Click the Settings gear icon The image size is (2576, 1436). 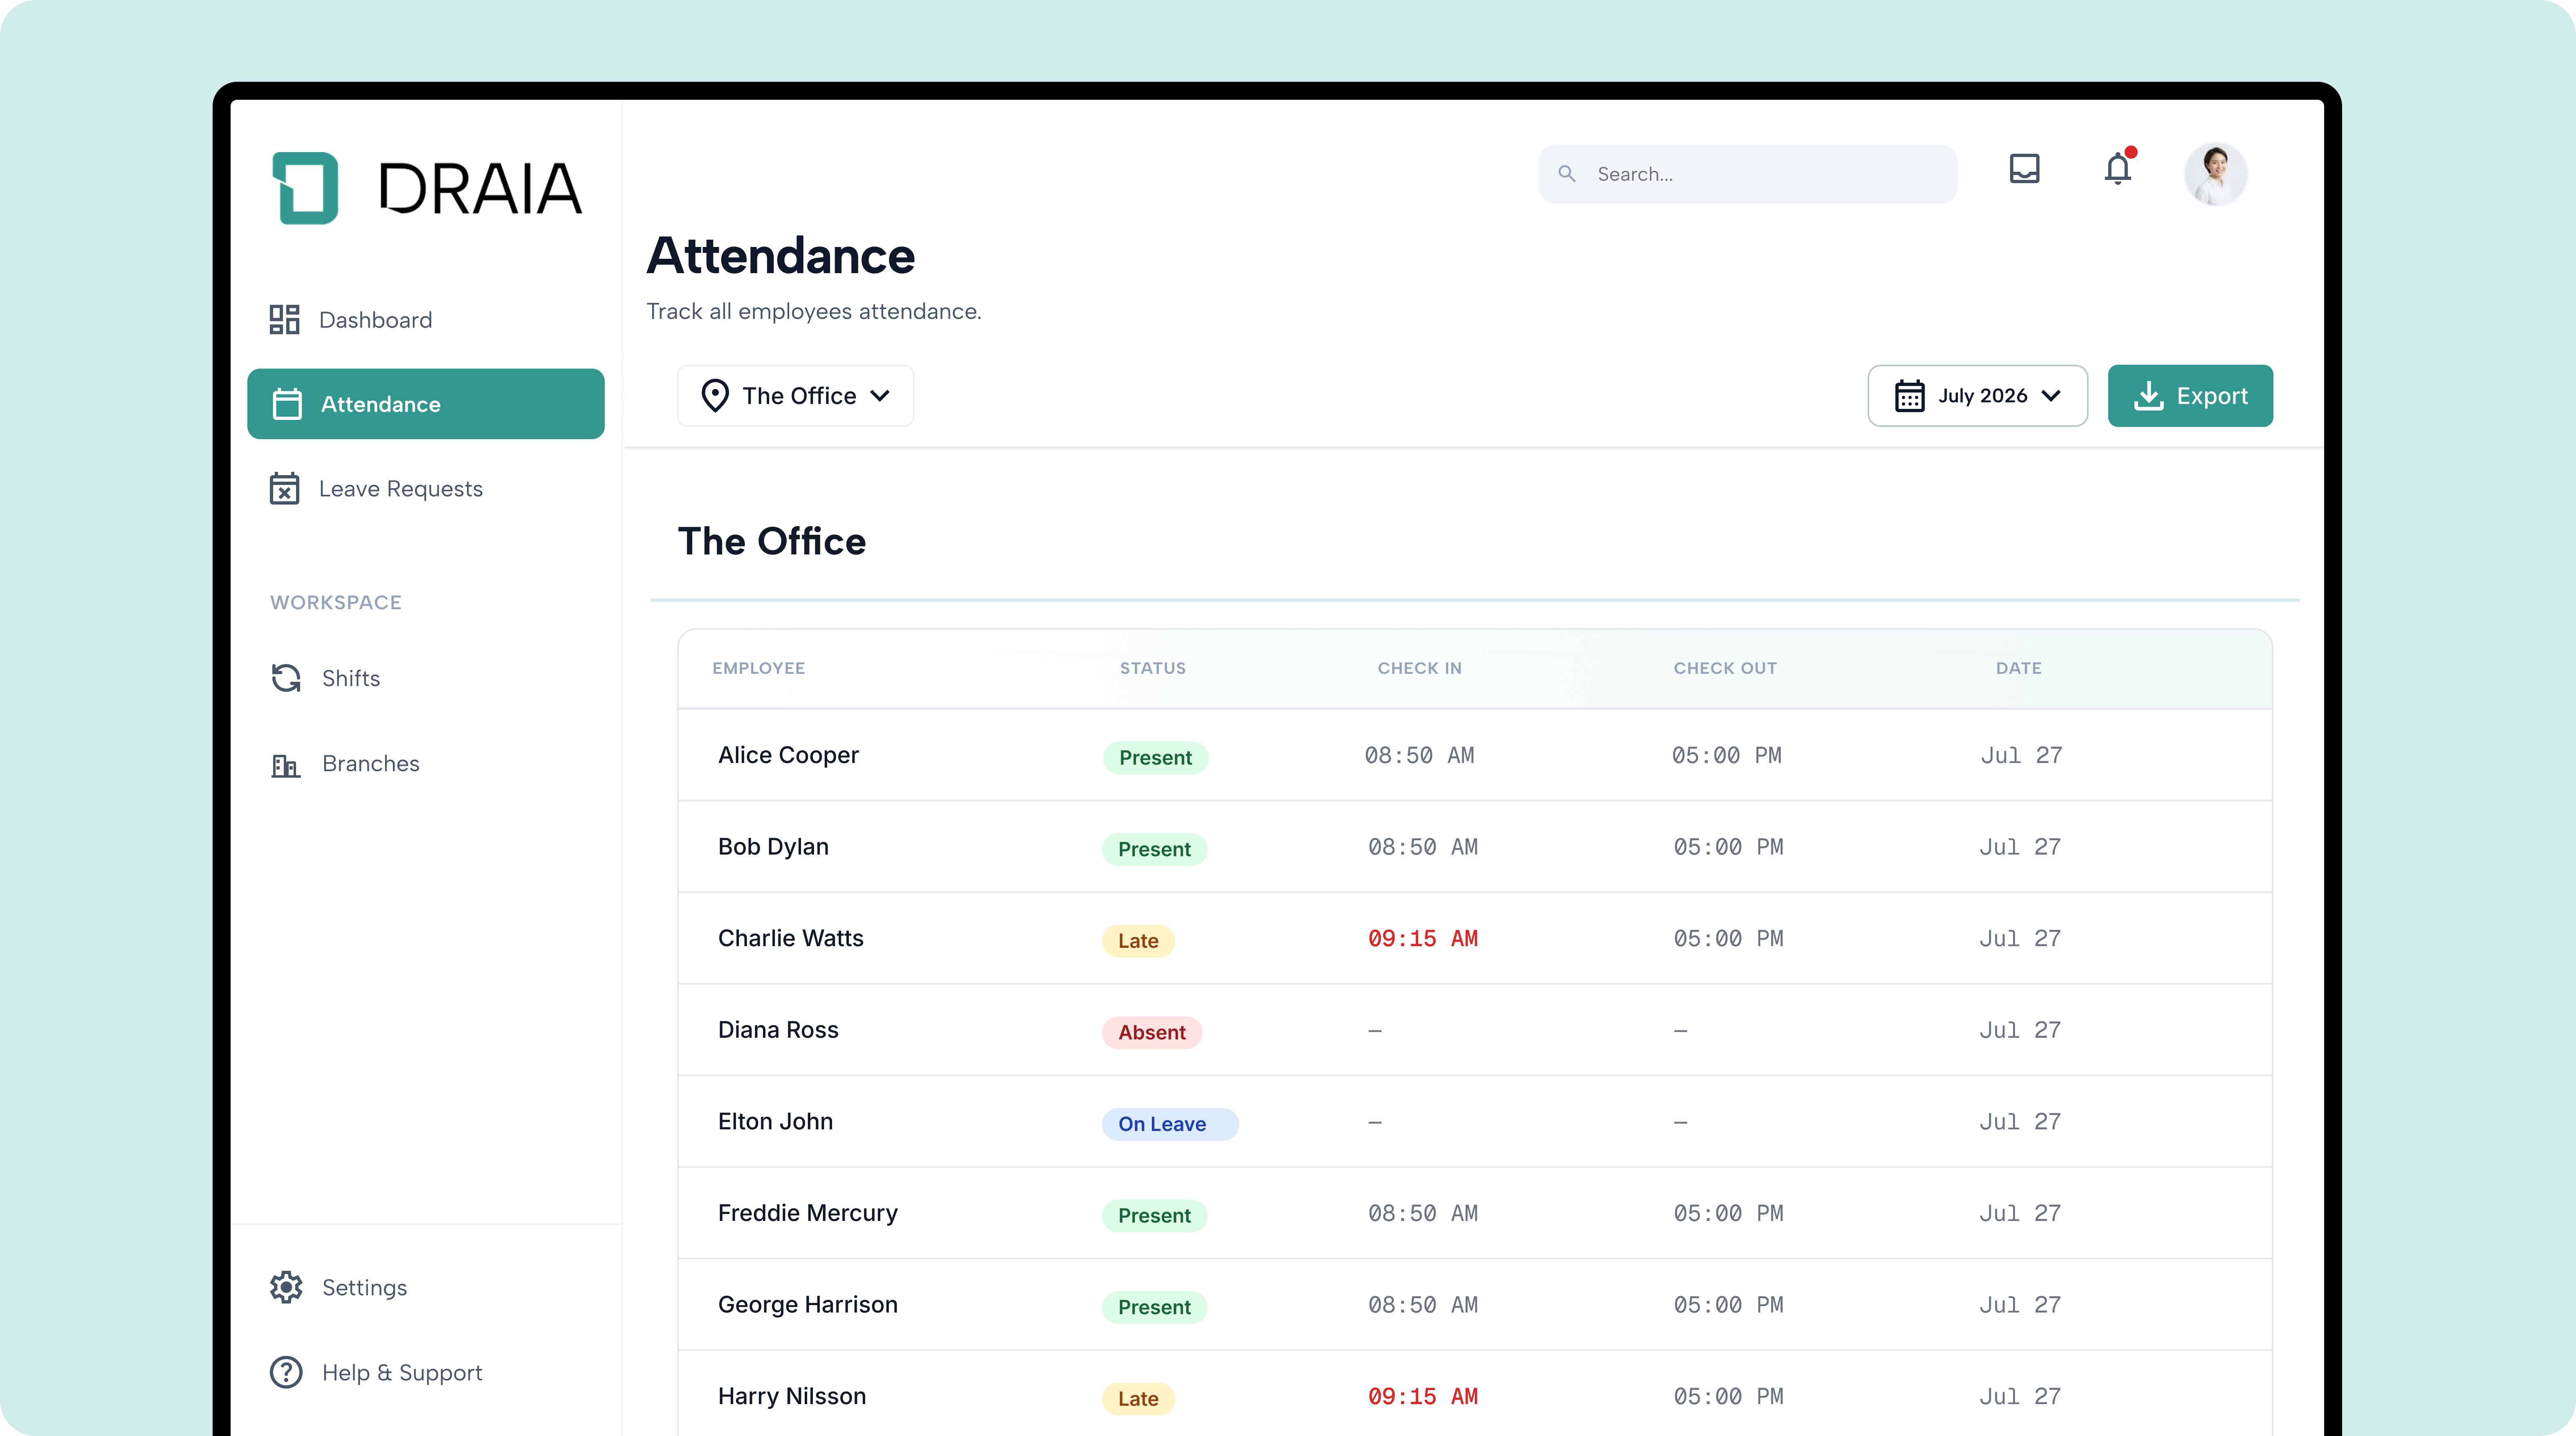(x=286, y=1288)
